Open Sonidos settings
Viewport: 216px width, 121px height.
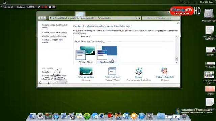(139, 74)
